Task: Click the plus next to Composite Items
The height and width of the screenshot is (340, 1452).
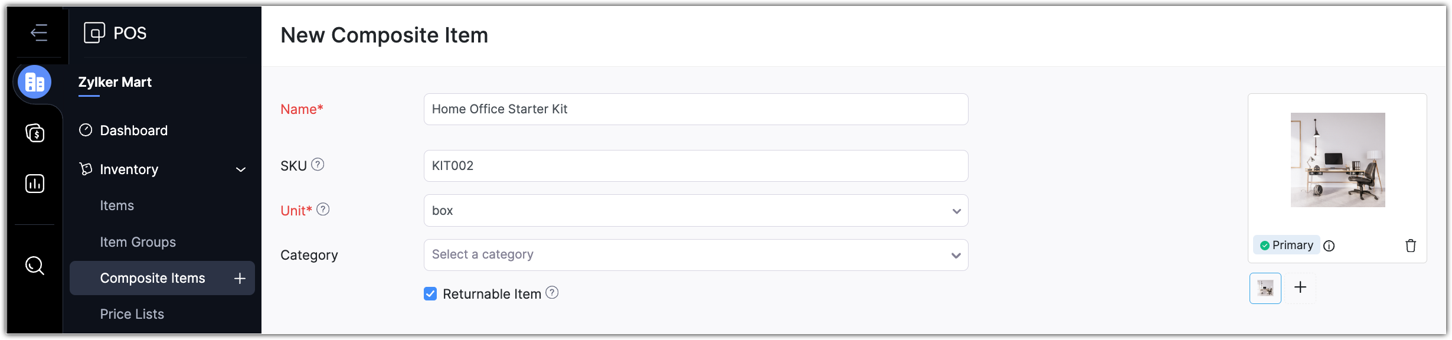Action: (240, 278)
